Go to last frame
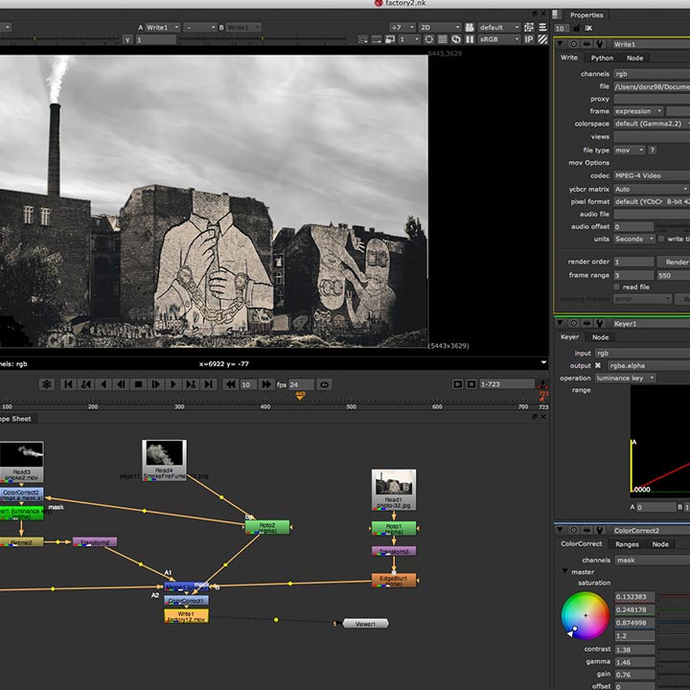Screen dimensions: 690x690 [209, 384]
